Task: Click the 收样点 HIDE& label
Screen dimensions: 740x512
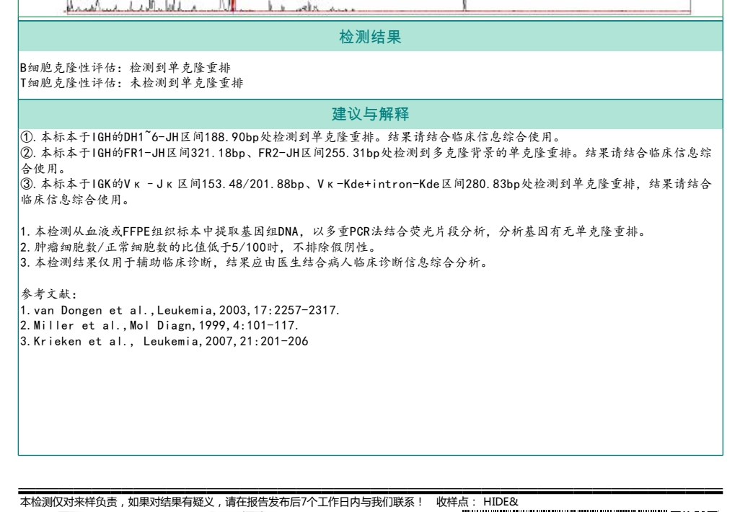Action: [x=477, y=502]
